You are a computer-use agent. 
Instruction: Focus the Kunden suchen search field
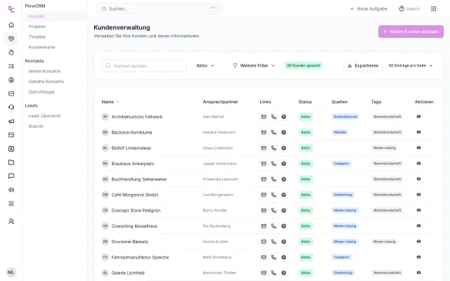tap(144, 65)
